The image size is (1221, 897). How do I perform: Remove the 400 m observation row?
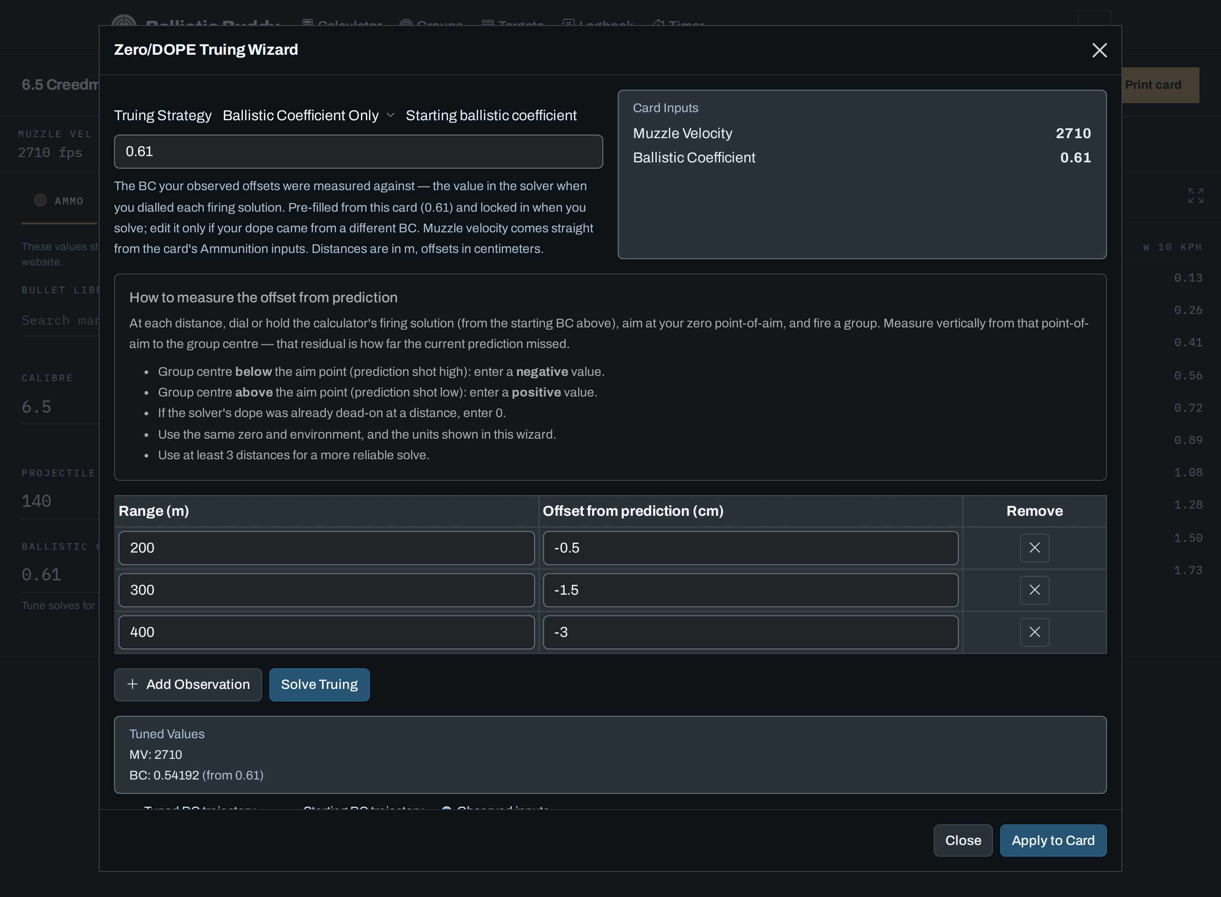tap(1034, 632)
